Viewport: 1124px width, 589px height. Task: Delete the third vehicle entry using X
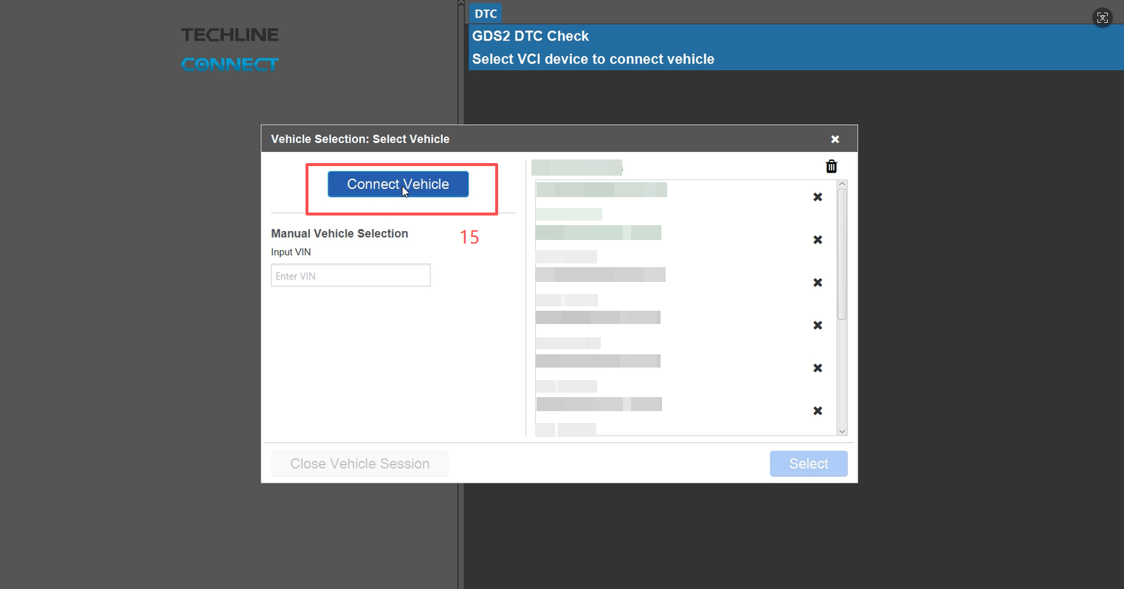[817, 283]
